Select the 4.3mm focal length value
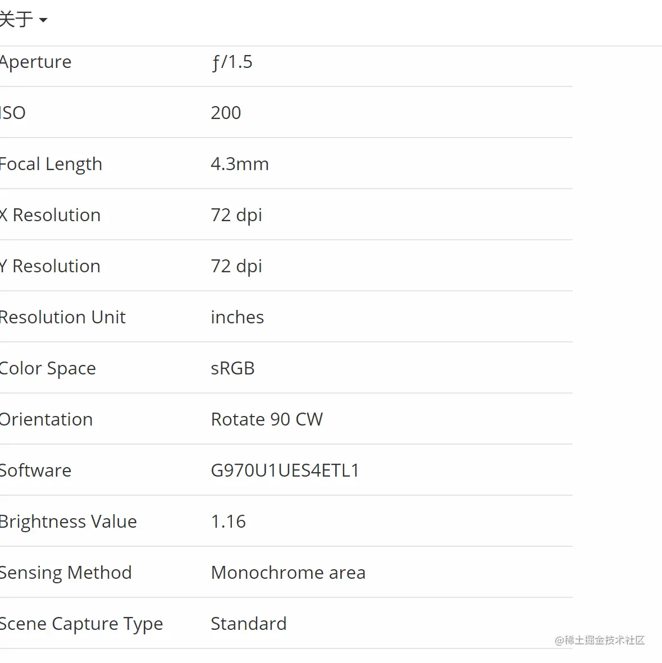Viewport: 662px width, 663px height. [240, 164]
